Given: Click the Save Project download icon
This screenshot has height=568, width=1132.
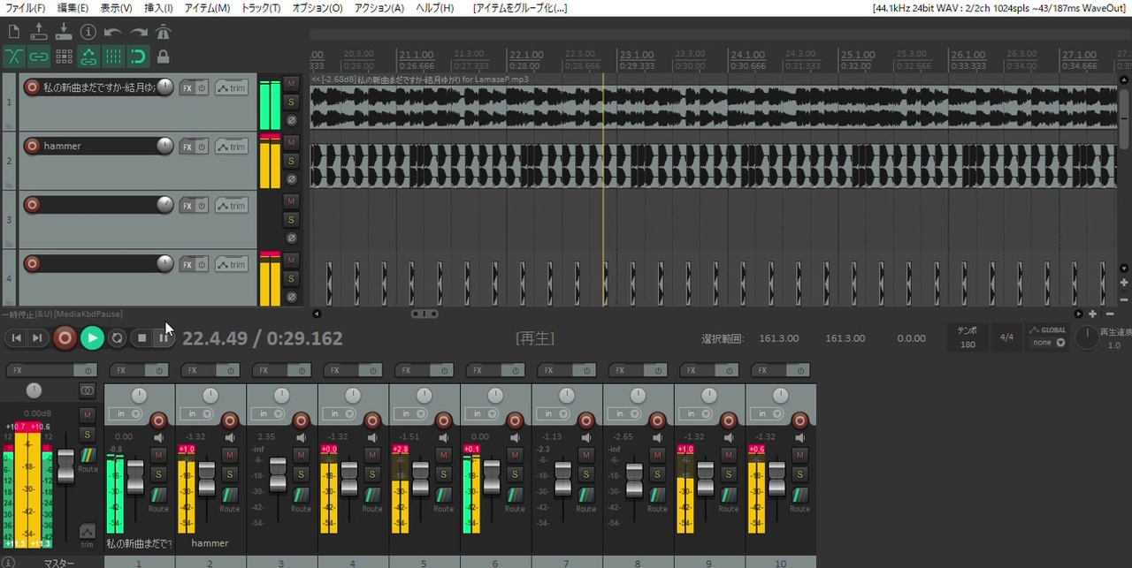Looking at the screenshot, I should point(64,32).
